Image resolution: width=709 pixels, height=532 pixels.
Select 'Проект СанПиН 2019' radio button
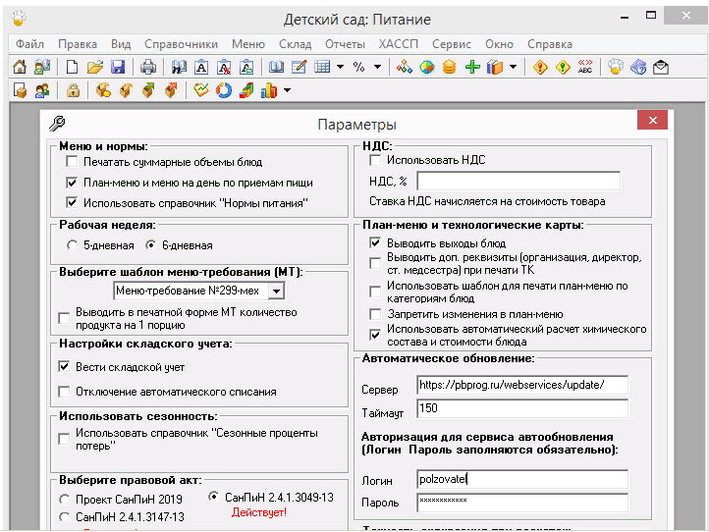(64, 499)
